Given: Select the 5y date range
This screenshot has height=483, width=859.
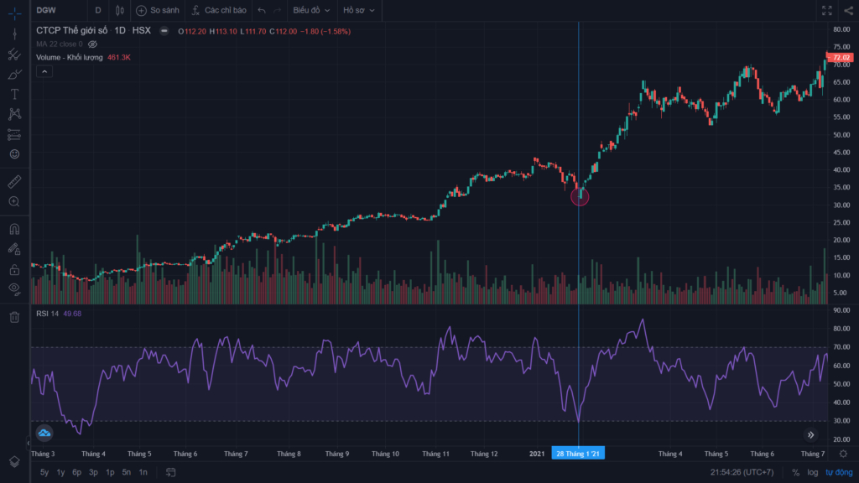Looking at the screenshot, I should coord(44,472).
